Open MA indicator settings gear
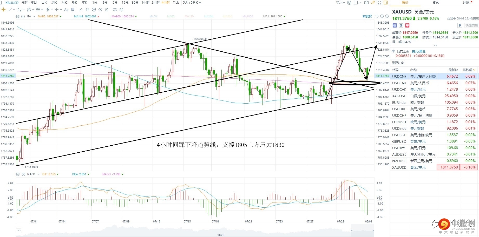This screenshot has height=237, width=479. pos(18,16)
